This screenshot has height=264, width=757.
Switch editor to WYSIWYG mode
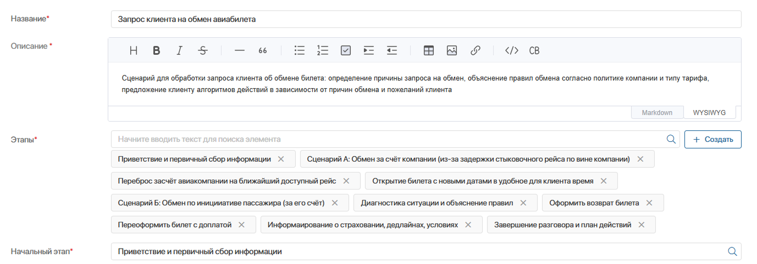click(x=709, y=112)
